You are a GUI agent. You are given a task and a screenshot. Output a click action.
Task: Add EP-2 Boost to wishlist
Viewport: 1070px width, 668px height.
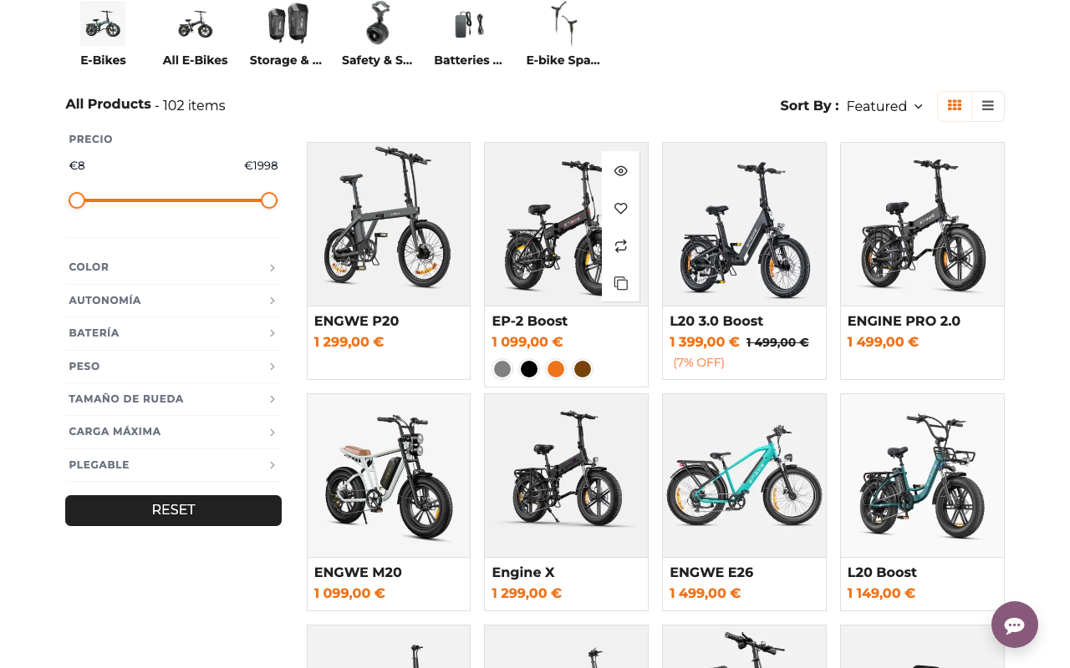tap(620, 208)
